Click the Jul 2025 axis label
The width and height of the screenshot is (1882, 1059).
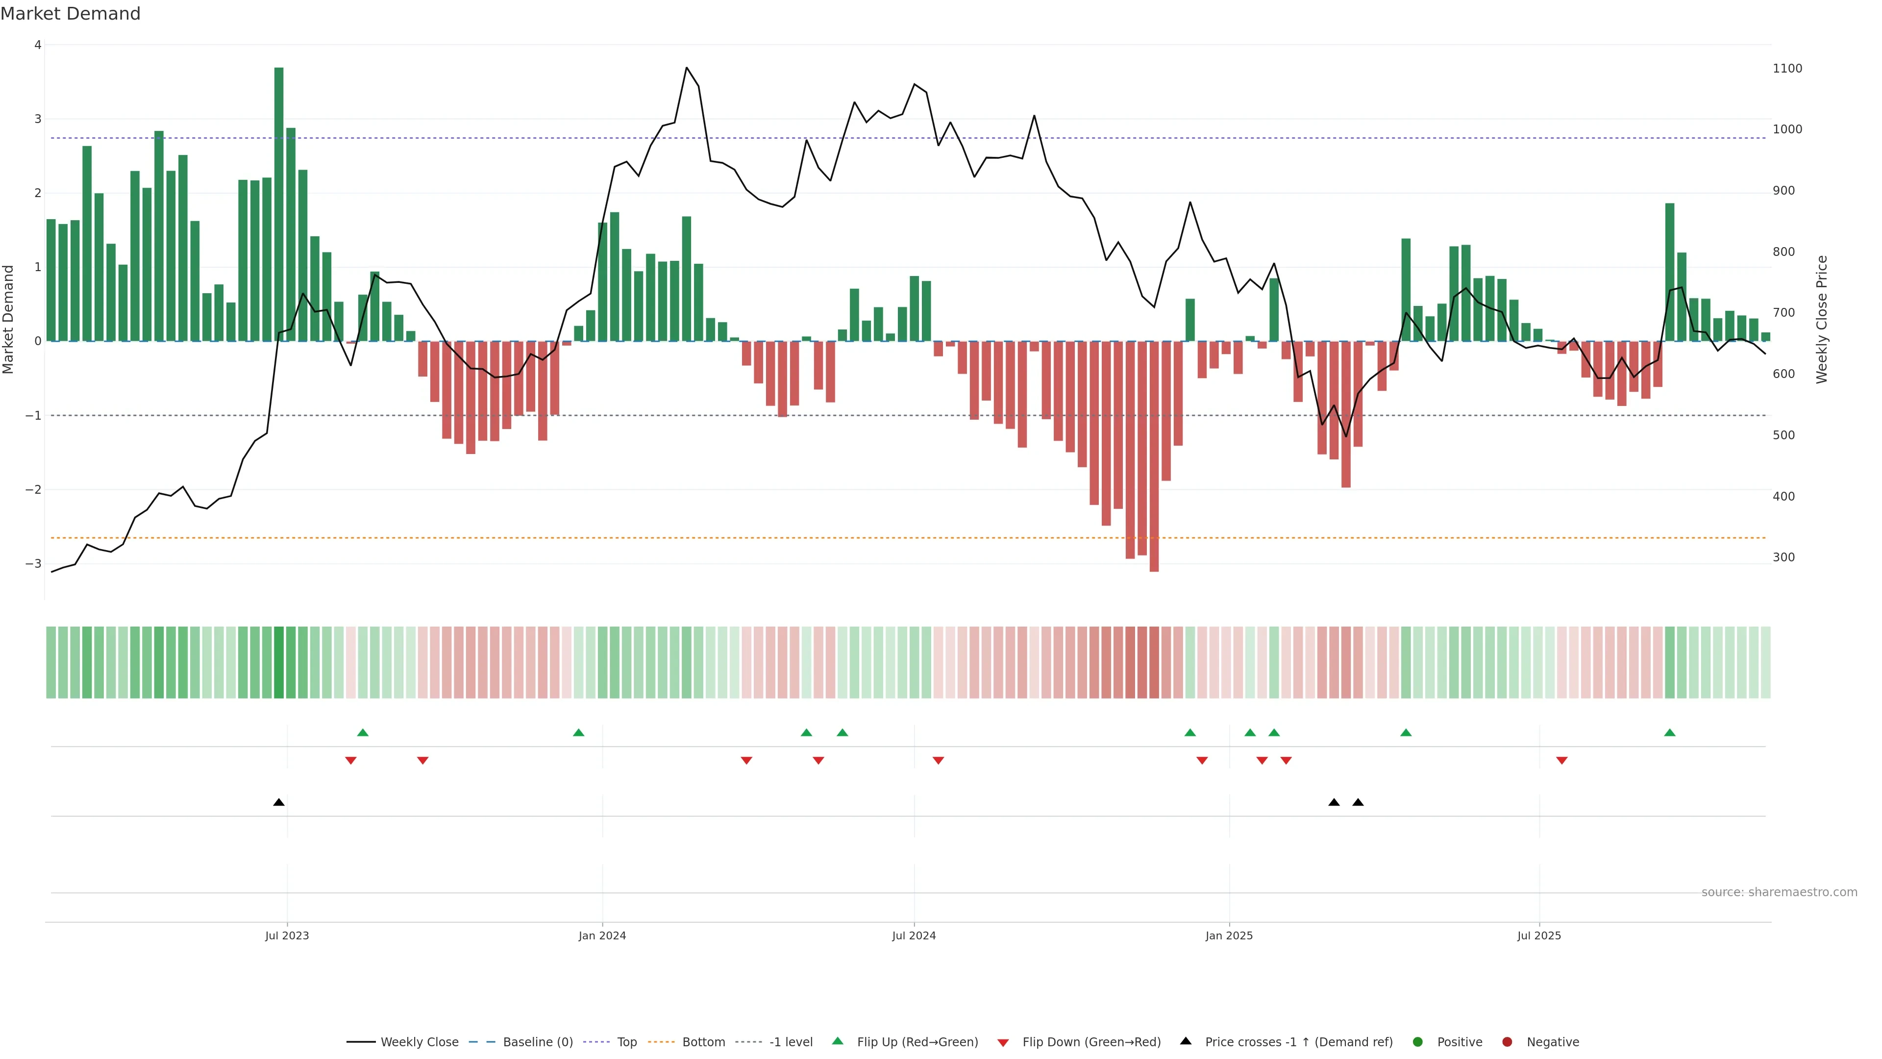coord(1538,935)
